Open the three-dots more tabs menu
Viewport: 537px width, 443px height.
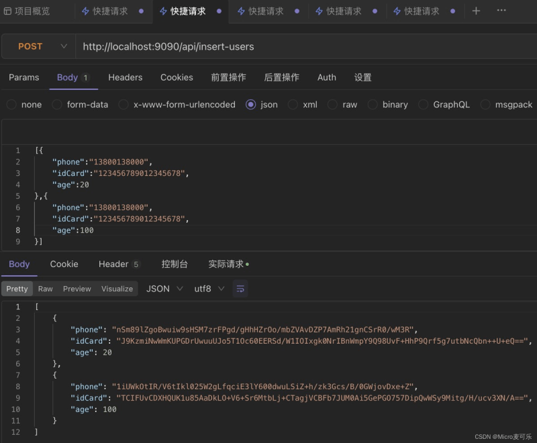click(x=501, y=11)
